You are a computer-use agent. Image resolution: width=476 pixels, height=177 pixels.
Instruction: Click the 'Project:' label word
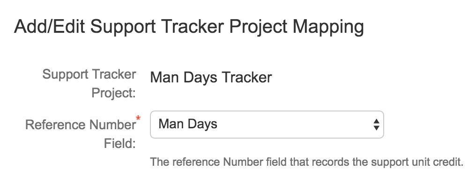[x=113, y=93]
